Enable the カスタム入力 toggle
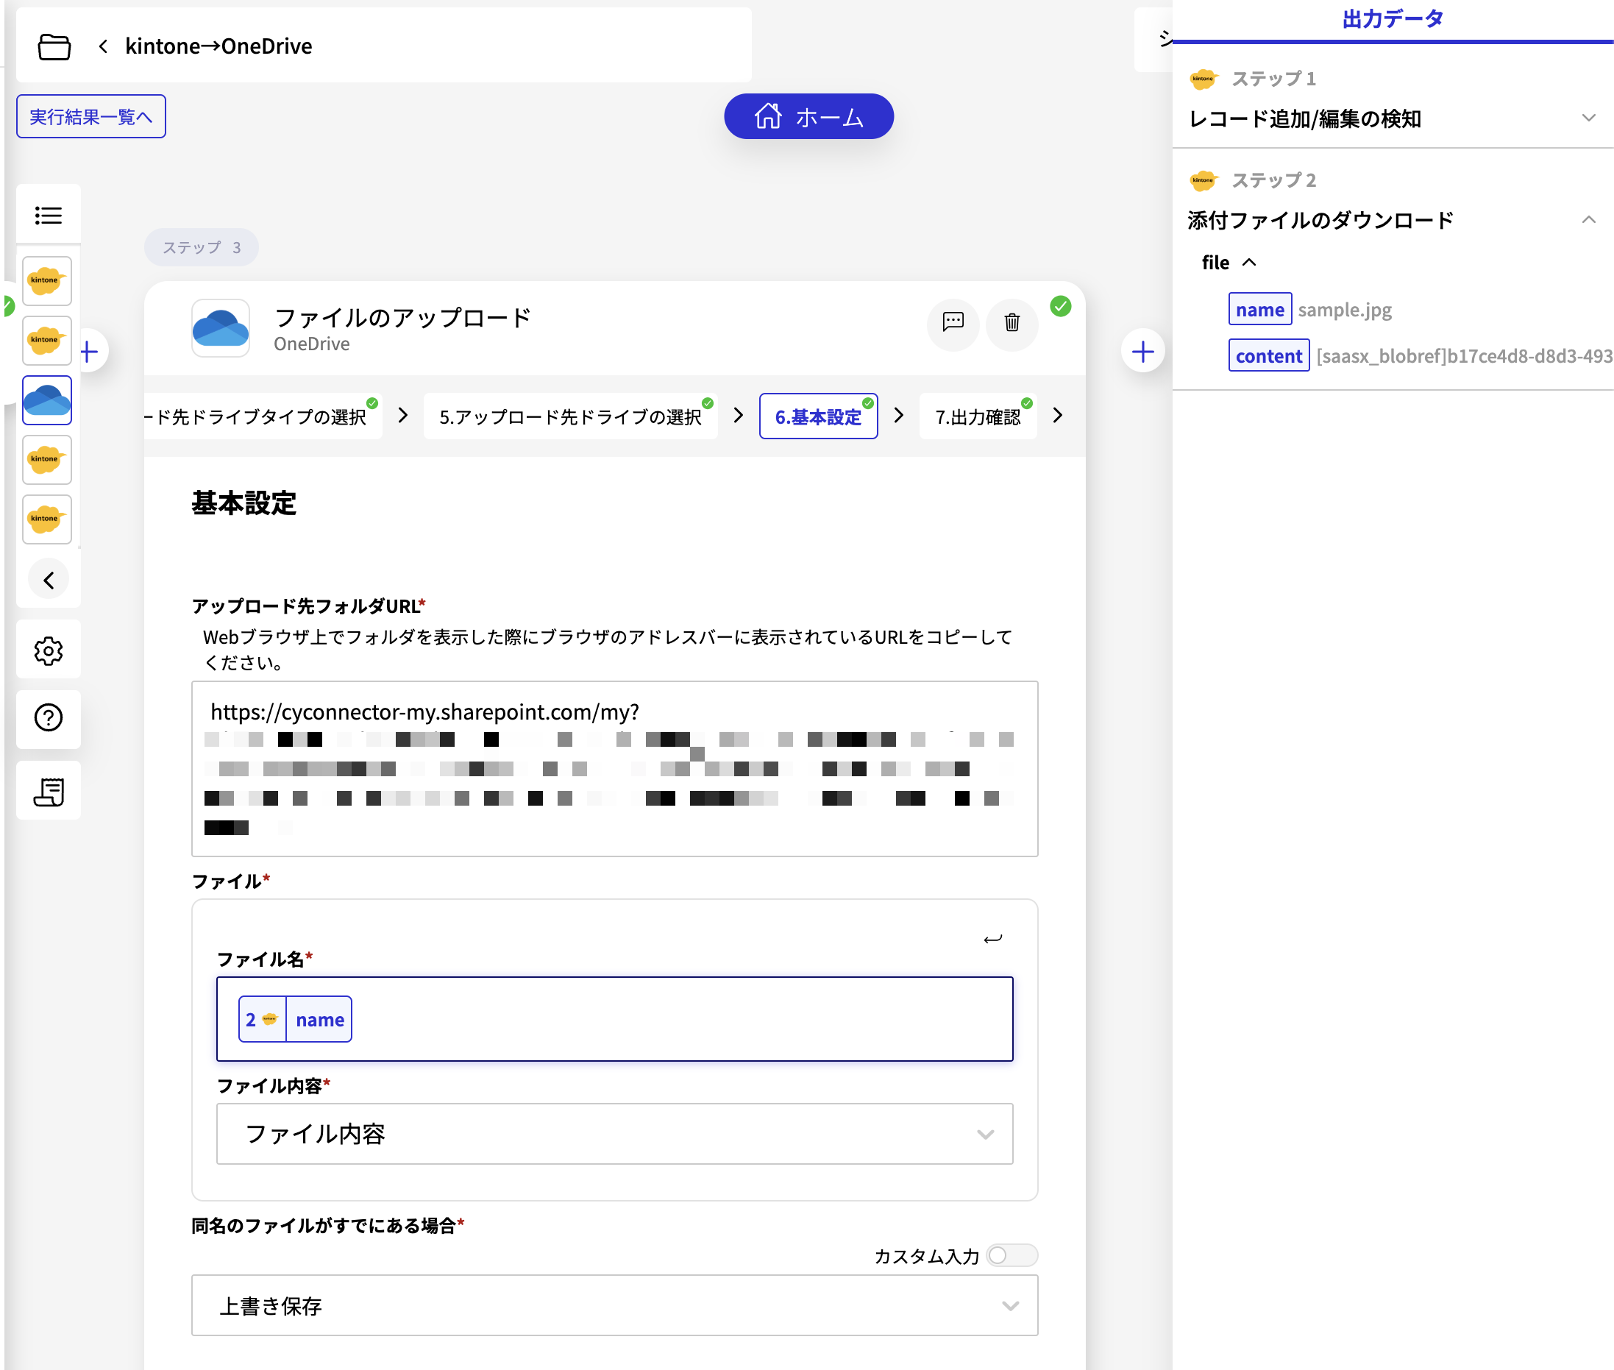This screenshot has width=1614, height=1370. (1012, 1255)
